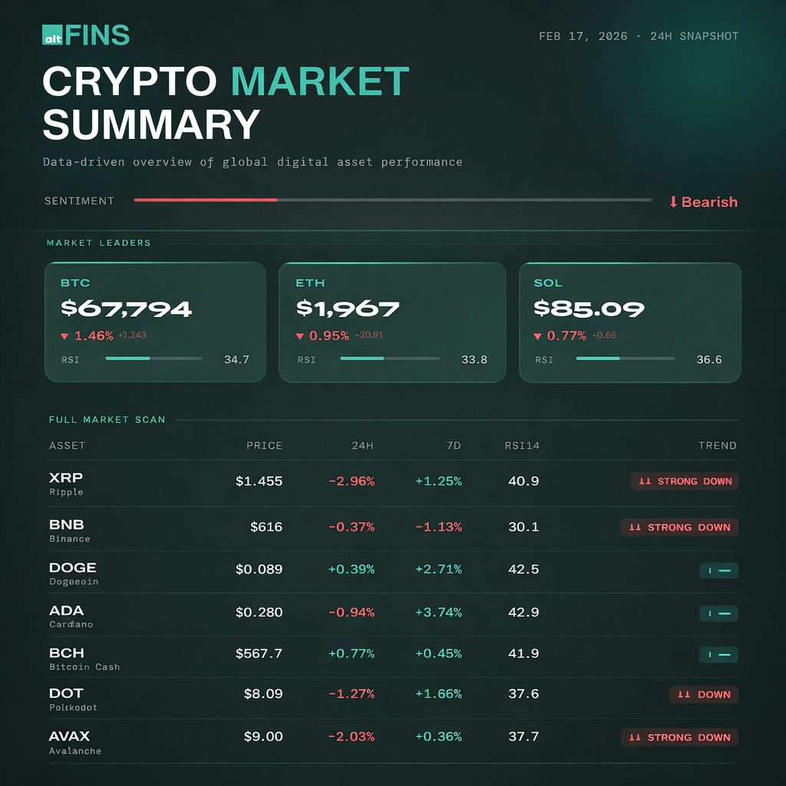Sort by the RSI14 column header

click(x=522, y=445)
